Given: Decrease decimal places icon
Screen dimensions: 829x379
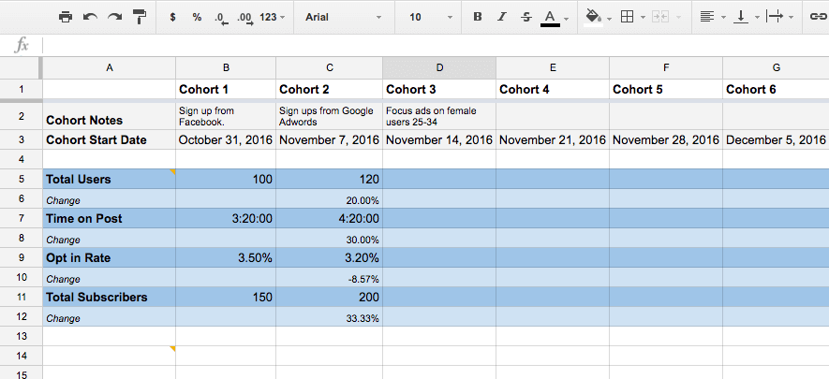Looking at the screenshot, I should pos(221,18).
